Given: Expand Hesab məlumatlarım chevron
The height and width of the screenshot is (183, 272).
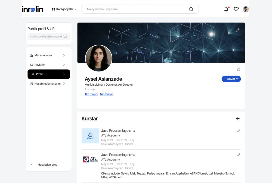Looking at the screenshot, I should (x=64, y=84).
